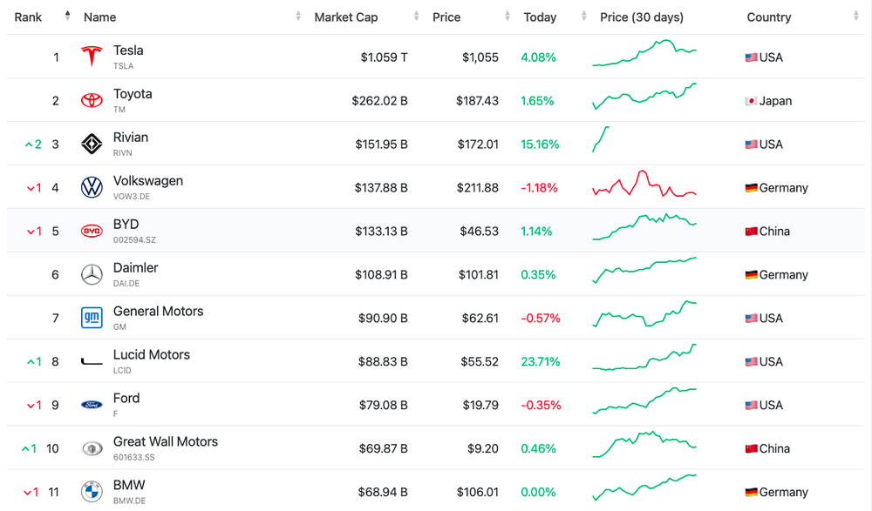
Task: Click Daimler's market cap $108.91 B
Action: (x=382, y=274)
